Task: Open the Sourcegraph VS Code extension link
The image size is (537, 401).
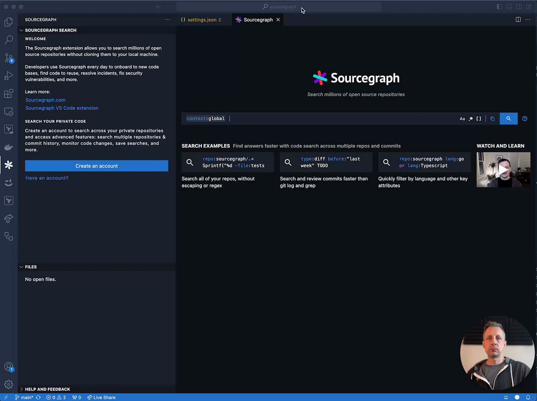Action: click(x=62, y=108)
